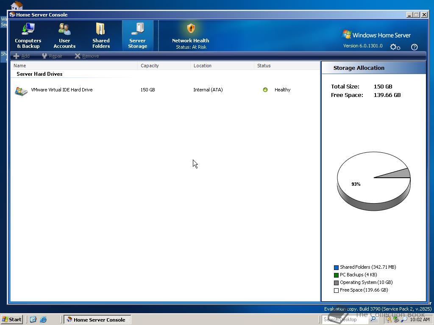Click the Windows Home Server logo
Image resolution: width=434 pixels, height=325 pixels.
click(376, 35)
